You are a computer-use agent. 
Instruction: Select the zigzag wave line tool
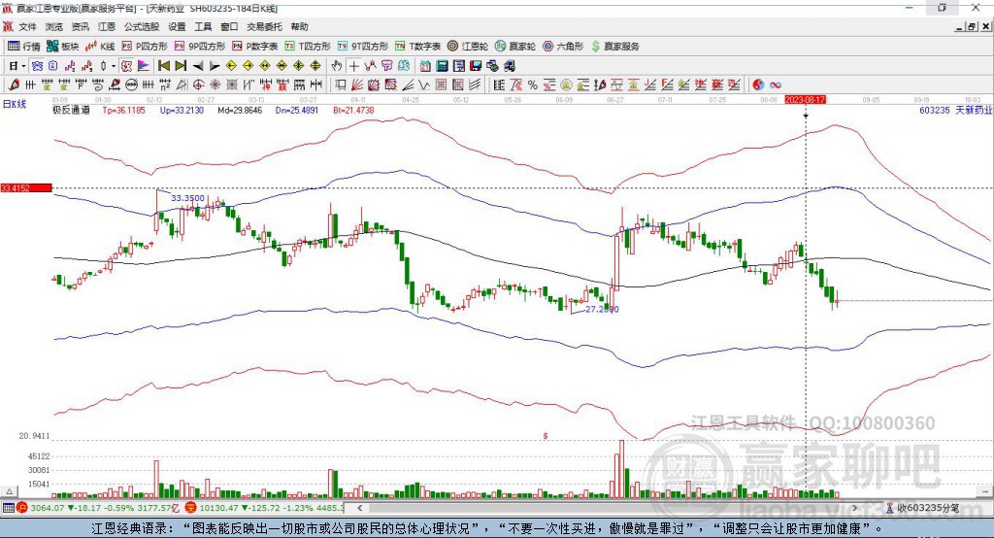pyautogui.click(x=423, y=85)
